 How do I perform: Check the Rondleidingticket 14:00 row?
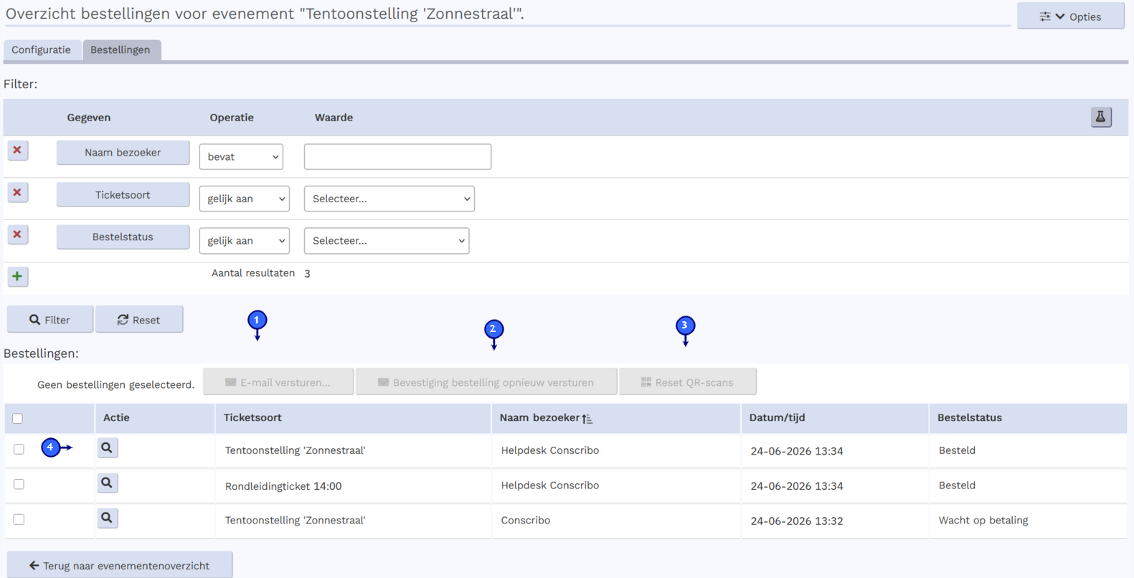click(x=19, y=484)
